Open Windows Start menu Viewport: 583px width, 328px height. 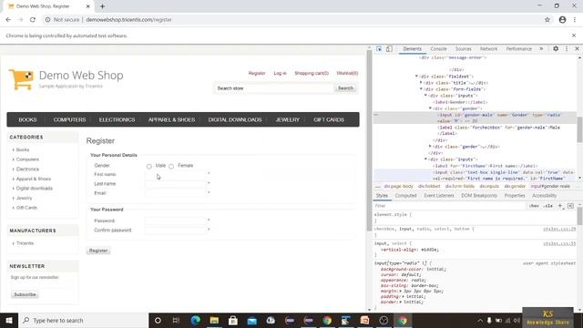pyautogui.click(x=9, y=320)
